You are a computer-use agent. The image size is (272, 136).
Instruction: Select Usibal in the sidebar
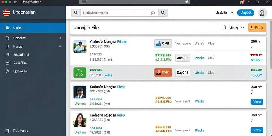point(33,28)
